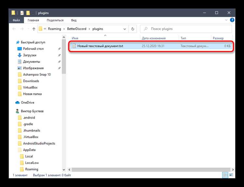Open the .VirtualBox folder
The width and height of the screenshot is (244, 187).
(31, 137)
